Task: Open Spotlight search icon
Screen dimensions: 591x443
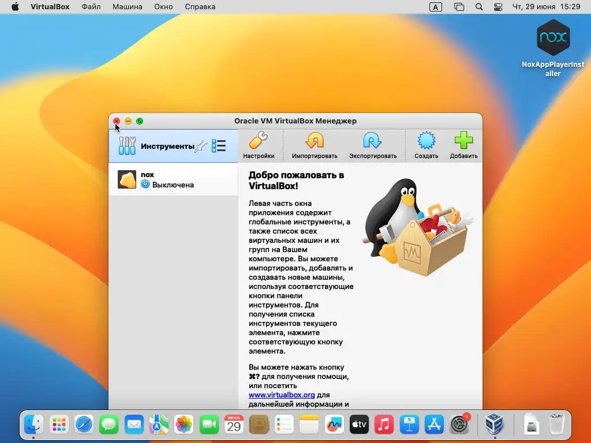Action: point(478,7)
